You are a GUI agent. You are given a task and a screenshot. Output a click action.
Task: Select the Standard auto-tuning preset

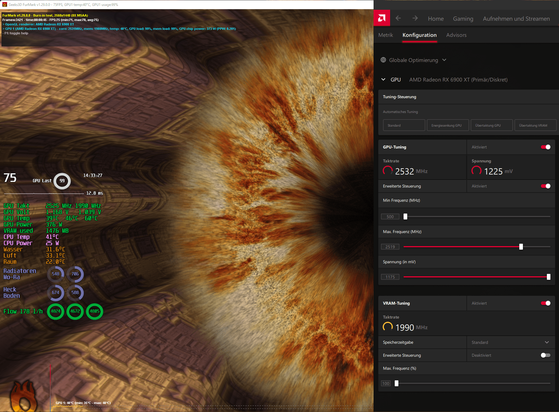[x=404, y=125]
